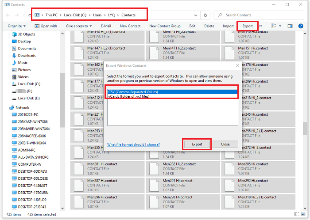The height and width of the screenshot is (220, 310).
Task: Open the Downloads folder in the sidebar
Action: pyautogui.click(x=27, y=56)
